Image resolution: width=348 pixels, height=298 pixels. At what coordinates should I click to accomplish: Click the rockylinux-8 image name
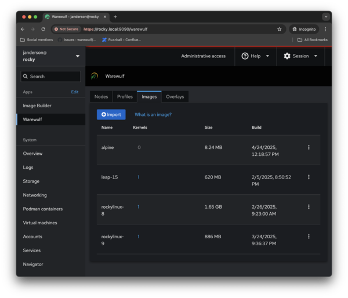pyautogui.click(x=113, y=210)
